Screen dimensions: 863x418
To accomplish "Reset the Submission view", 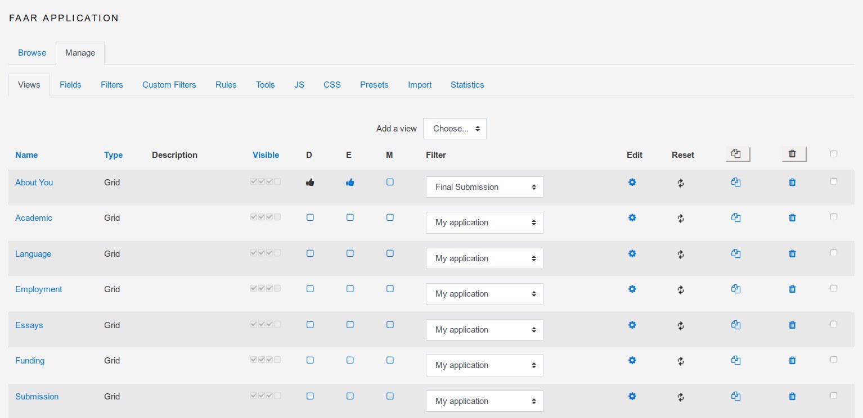I will [x=680, y=397].
